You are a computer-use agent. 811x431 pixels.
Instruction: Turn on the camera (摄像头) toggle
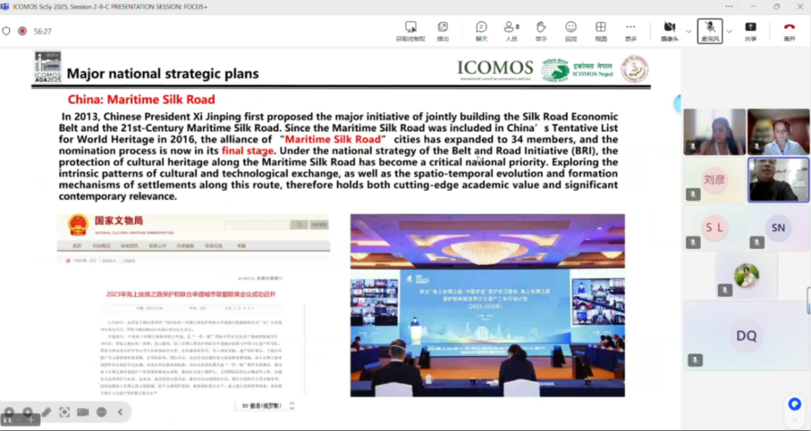tap(669, 31)
